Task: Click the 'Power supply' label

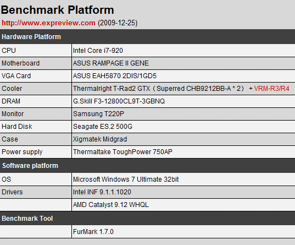Action: click(x=22, y=152)
